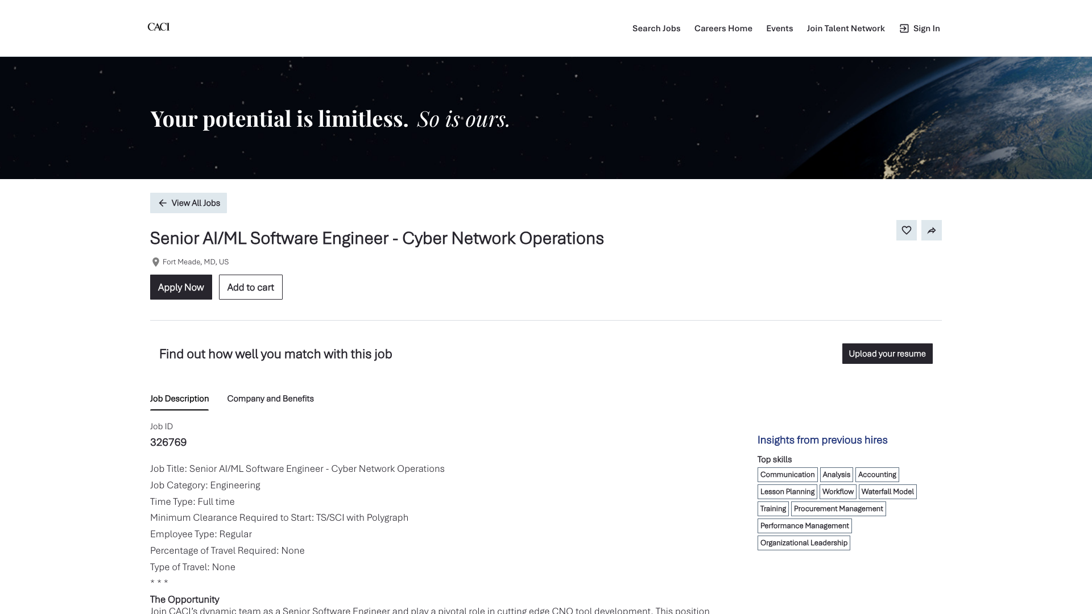This screenshot has width=1092, height=614.
Task: Click the Accounting skill tag
Action: (x=877, y=475)
